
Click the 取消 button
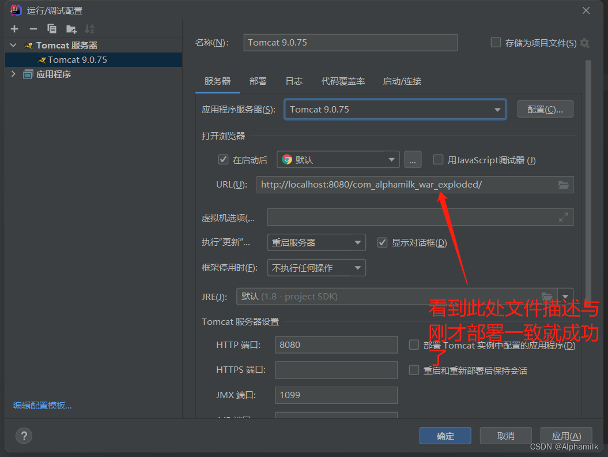[505, 436]
